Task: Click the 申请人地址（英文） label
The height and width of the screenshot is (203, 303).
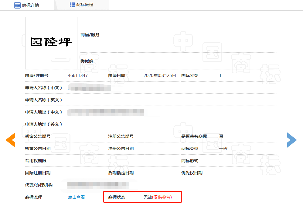Action: (x=43, y=124)
